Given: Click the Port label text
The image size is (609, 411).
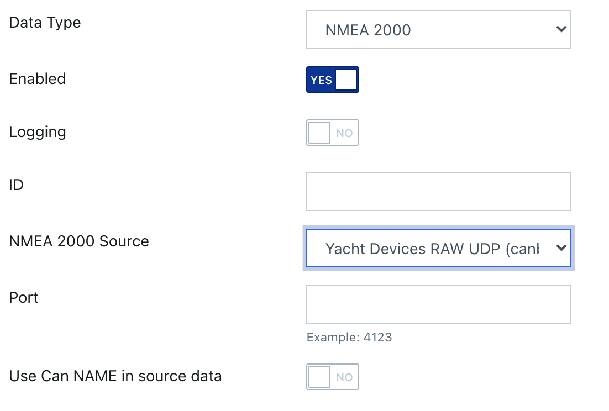Looking at the screenshot, I should 24,298.
